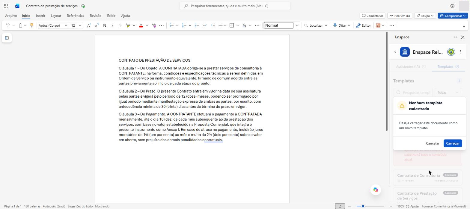Expand the font size dropdown

coord(80,25)
